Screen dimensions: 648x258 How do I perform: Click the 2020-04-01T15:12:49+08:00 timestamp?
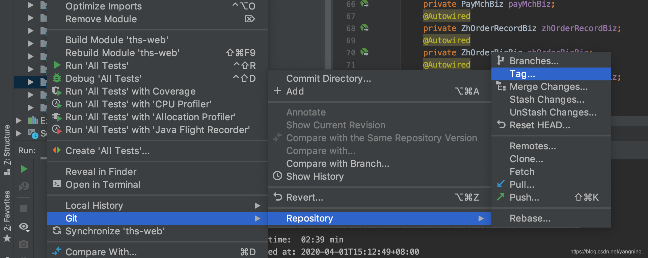coord(360,252)
